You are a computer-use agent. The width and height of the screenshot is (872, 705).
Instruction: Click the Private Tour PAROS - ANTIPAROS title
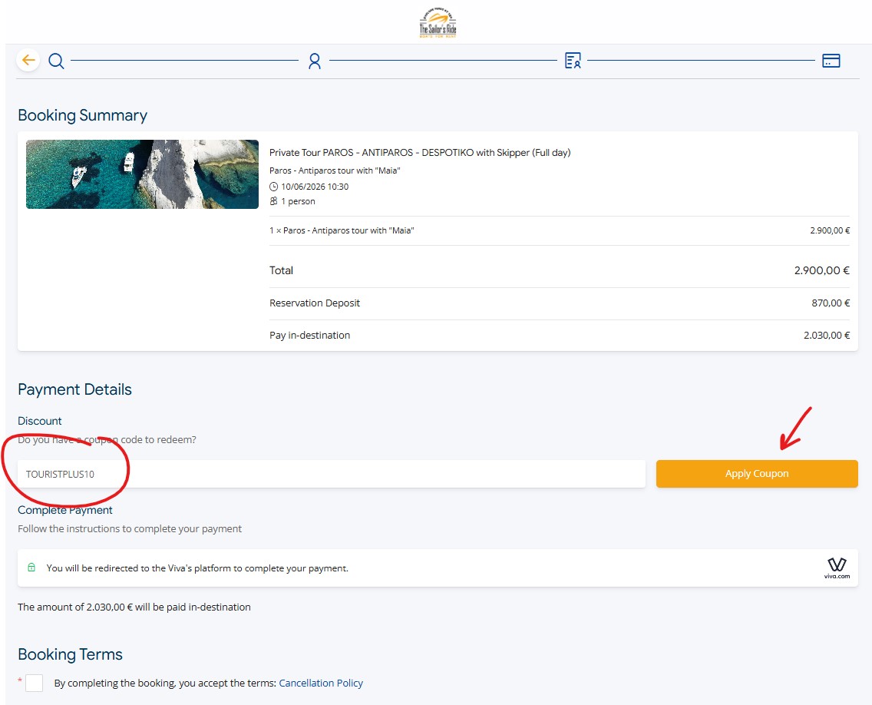[x=420, y=153]
